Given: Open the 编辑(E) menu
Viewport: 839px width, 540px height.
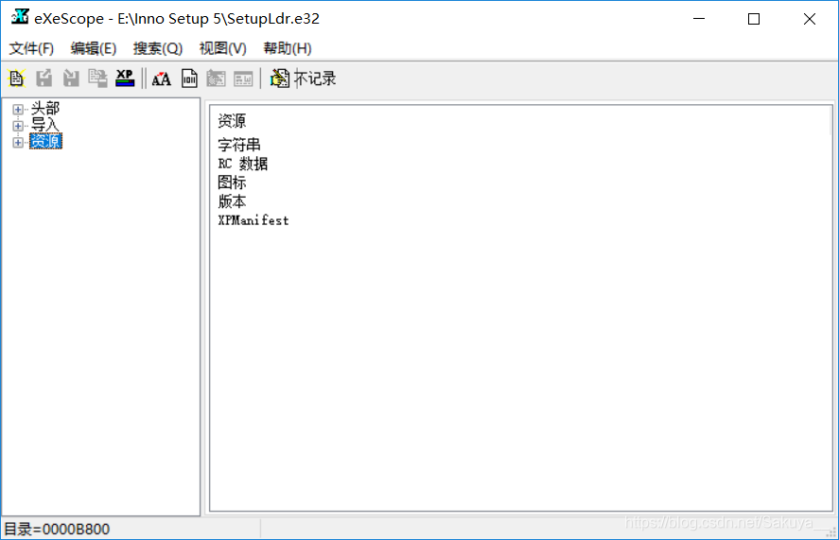Looking at the screenshot, I should pyautogui.click(x=94, y=48).
